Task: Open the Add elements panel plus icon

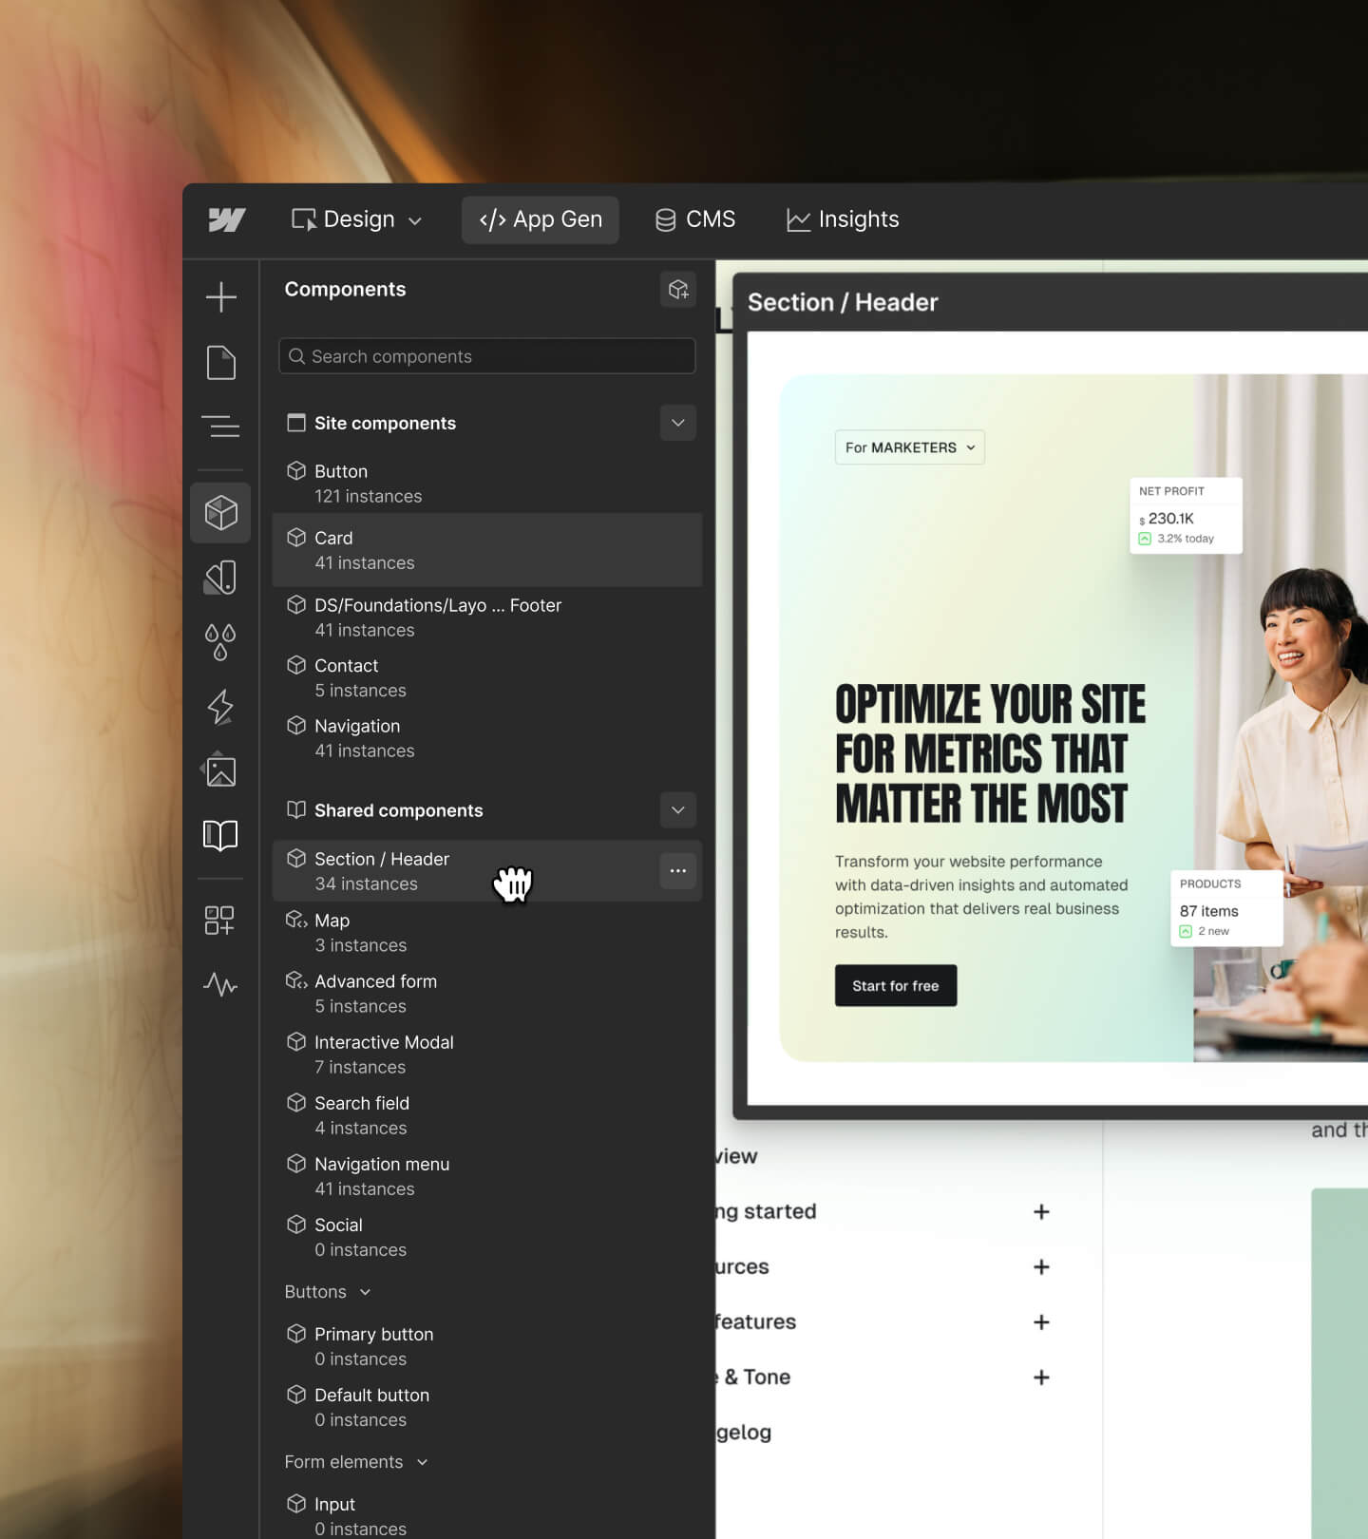Action: pyautogui.click(x=220, y=297)
